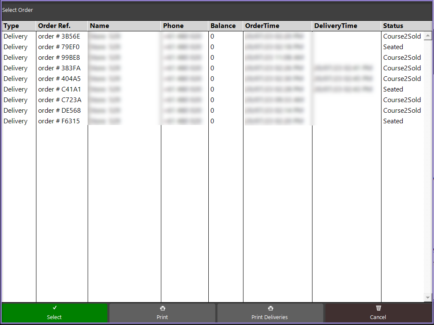Sort by the Type column header
The height and width of the screenshot is (325, 434).
pos(11,26)
